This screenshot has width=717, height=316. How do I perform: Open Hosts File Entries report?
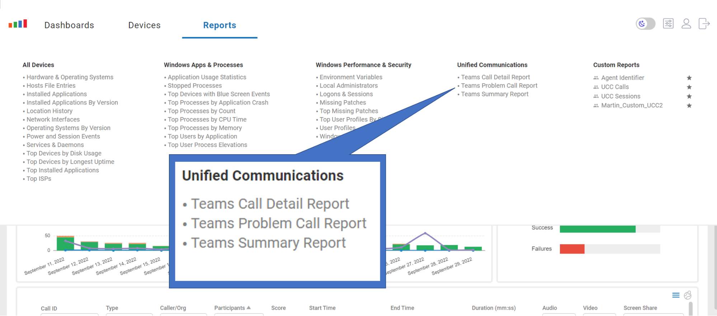click(x=51, y=86)
